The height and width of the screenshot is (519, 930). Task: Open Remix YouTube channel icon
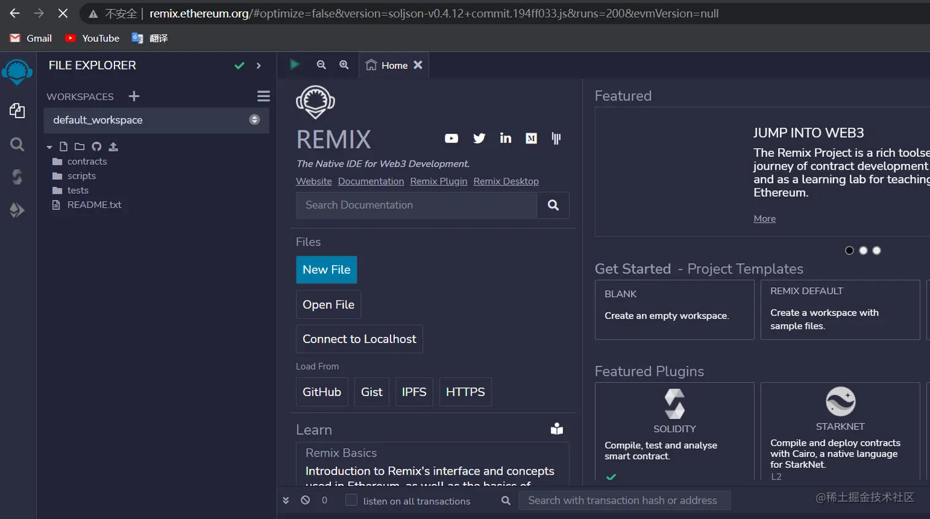[x=451, y=138]
